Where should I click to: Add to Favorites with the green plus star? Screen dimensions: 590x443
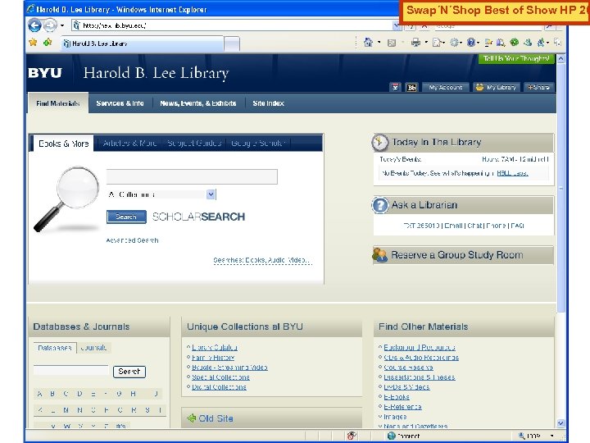[x=48, y=43]
